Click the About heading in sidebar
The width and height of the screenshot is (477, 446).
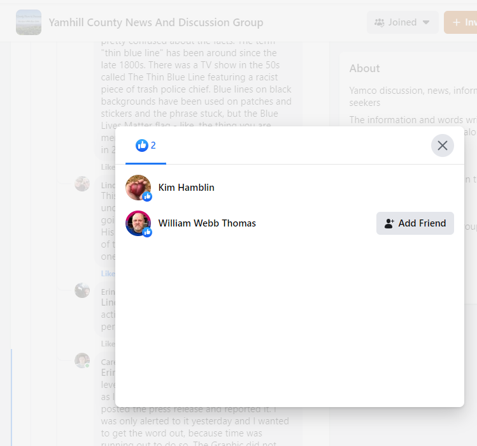pos(364,68)
